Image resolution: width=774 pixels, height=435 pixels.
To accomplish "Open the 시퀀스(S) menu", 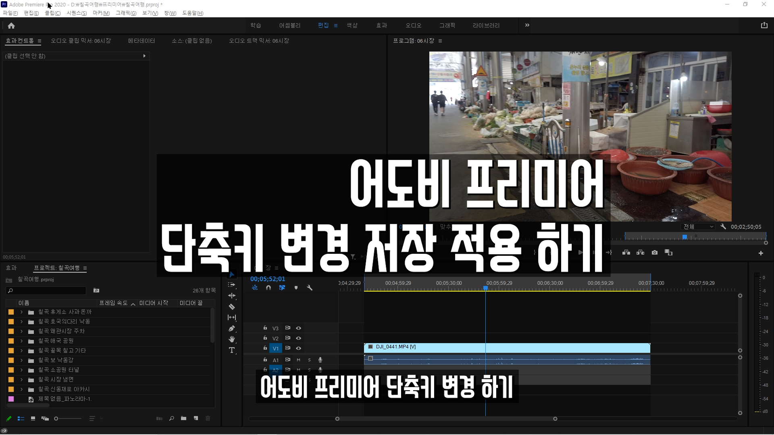I will tap(77, 13).
